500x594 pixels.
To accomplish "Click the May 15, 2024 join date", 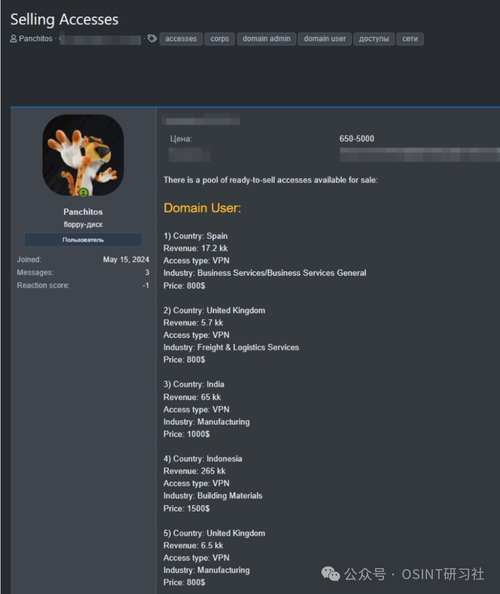I will [126, 259].
